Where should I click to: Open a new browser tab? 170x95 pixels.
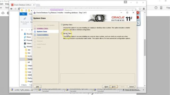coord(38,5)
